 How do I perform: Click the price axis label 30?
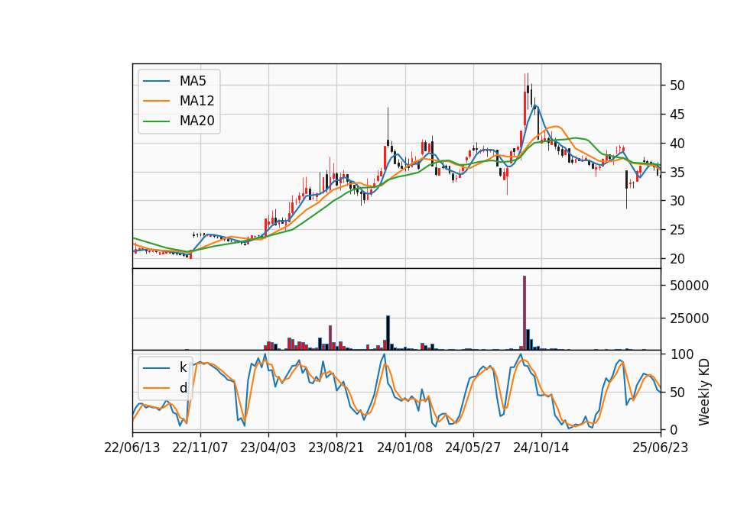[677, 201]
